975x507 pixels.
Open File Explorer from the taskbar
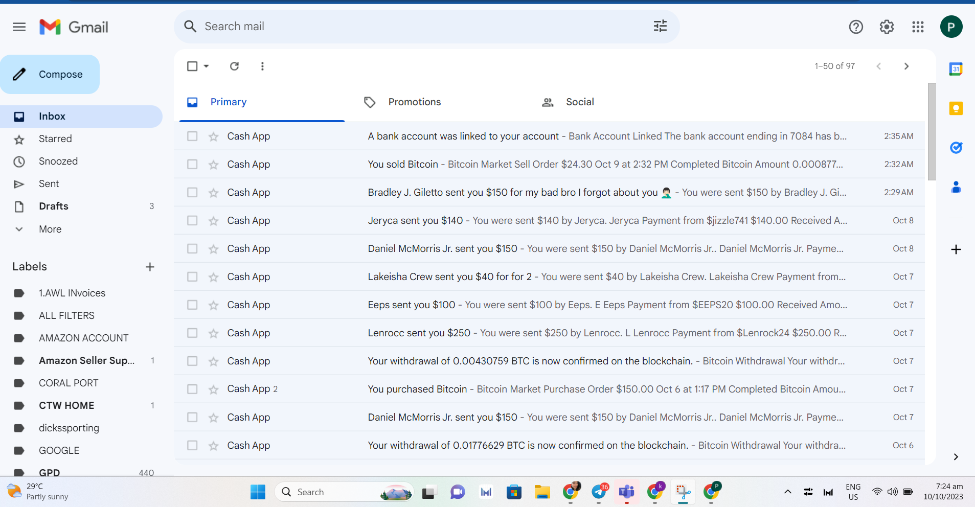pyautogui.click(x=542, y=492)
